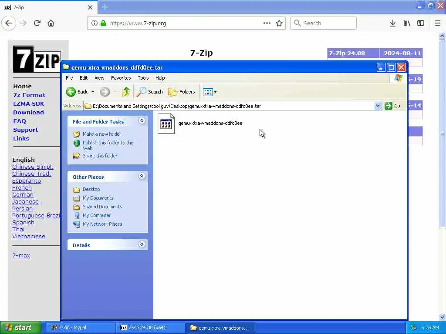Expand the Details panel
The height and width of the screenshot is (334, 446).
[x=142, y=244]
